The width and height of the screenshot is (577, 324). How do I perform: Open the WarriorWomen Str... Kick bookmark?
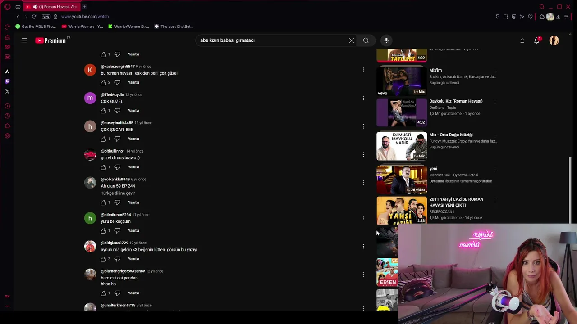(128, 27)
